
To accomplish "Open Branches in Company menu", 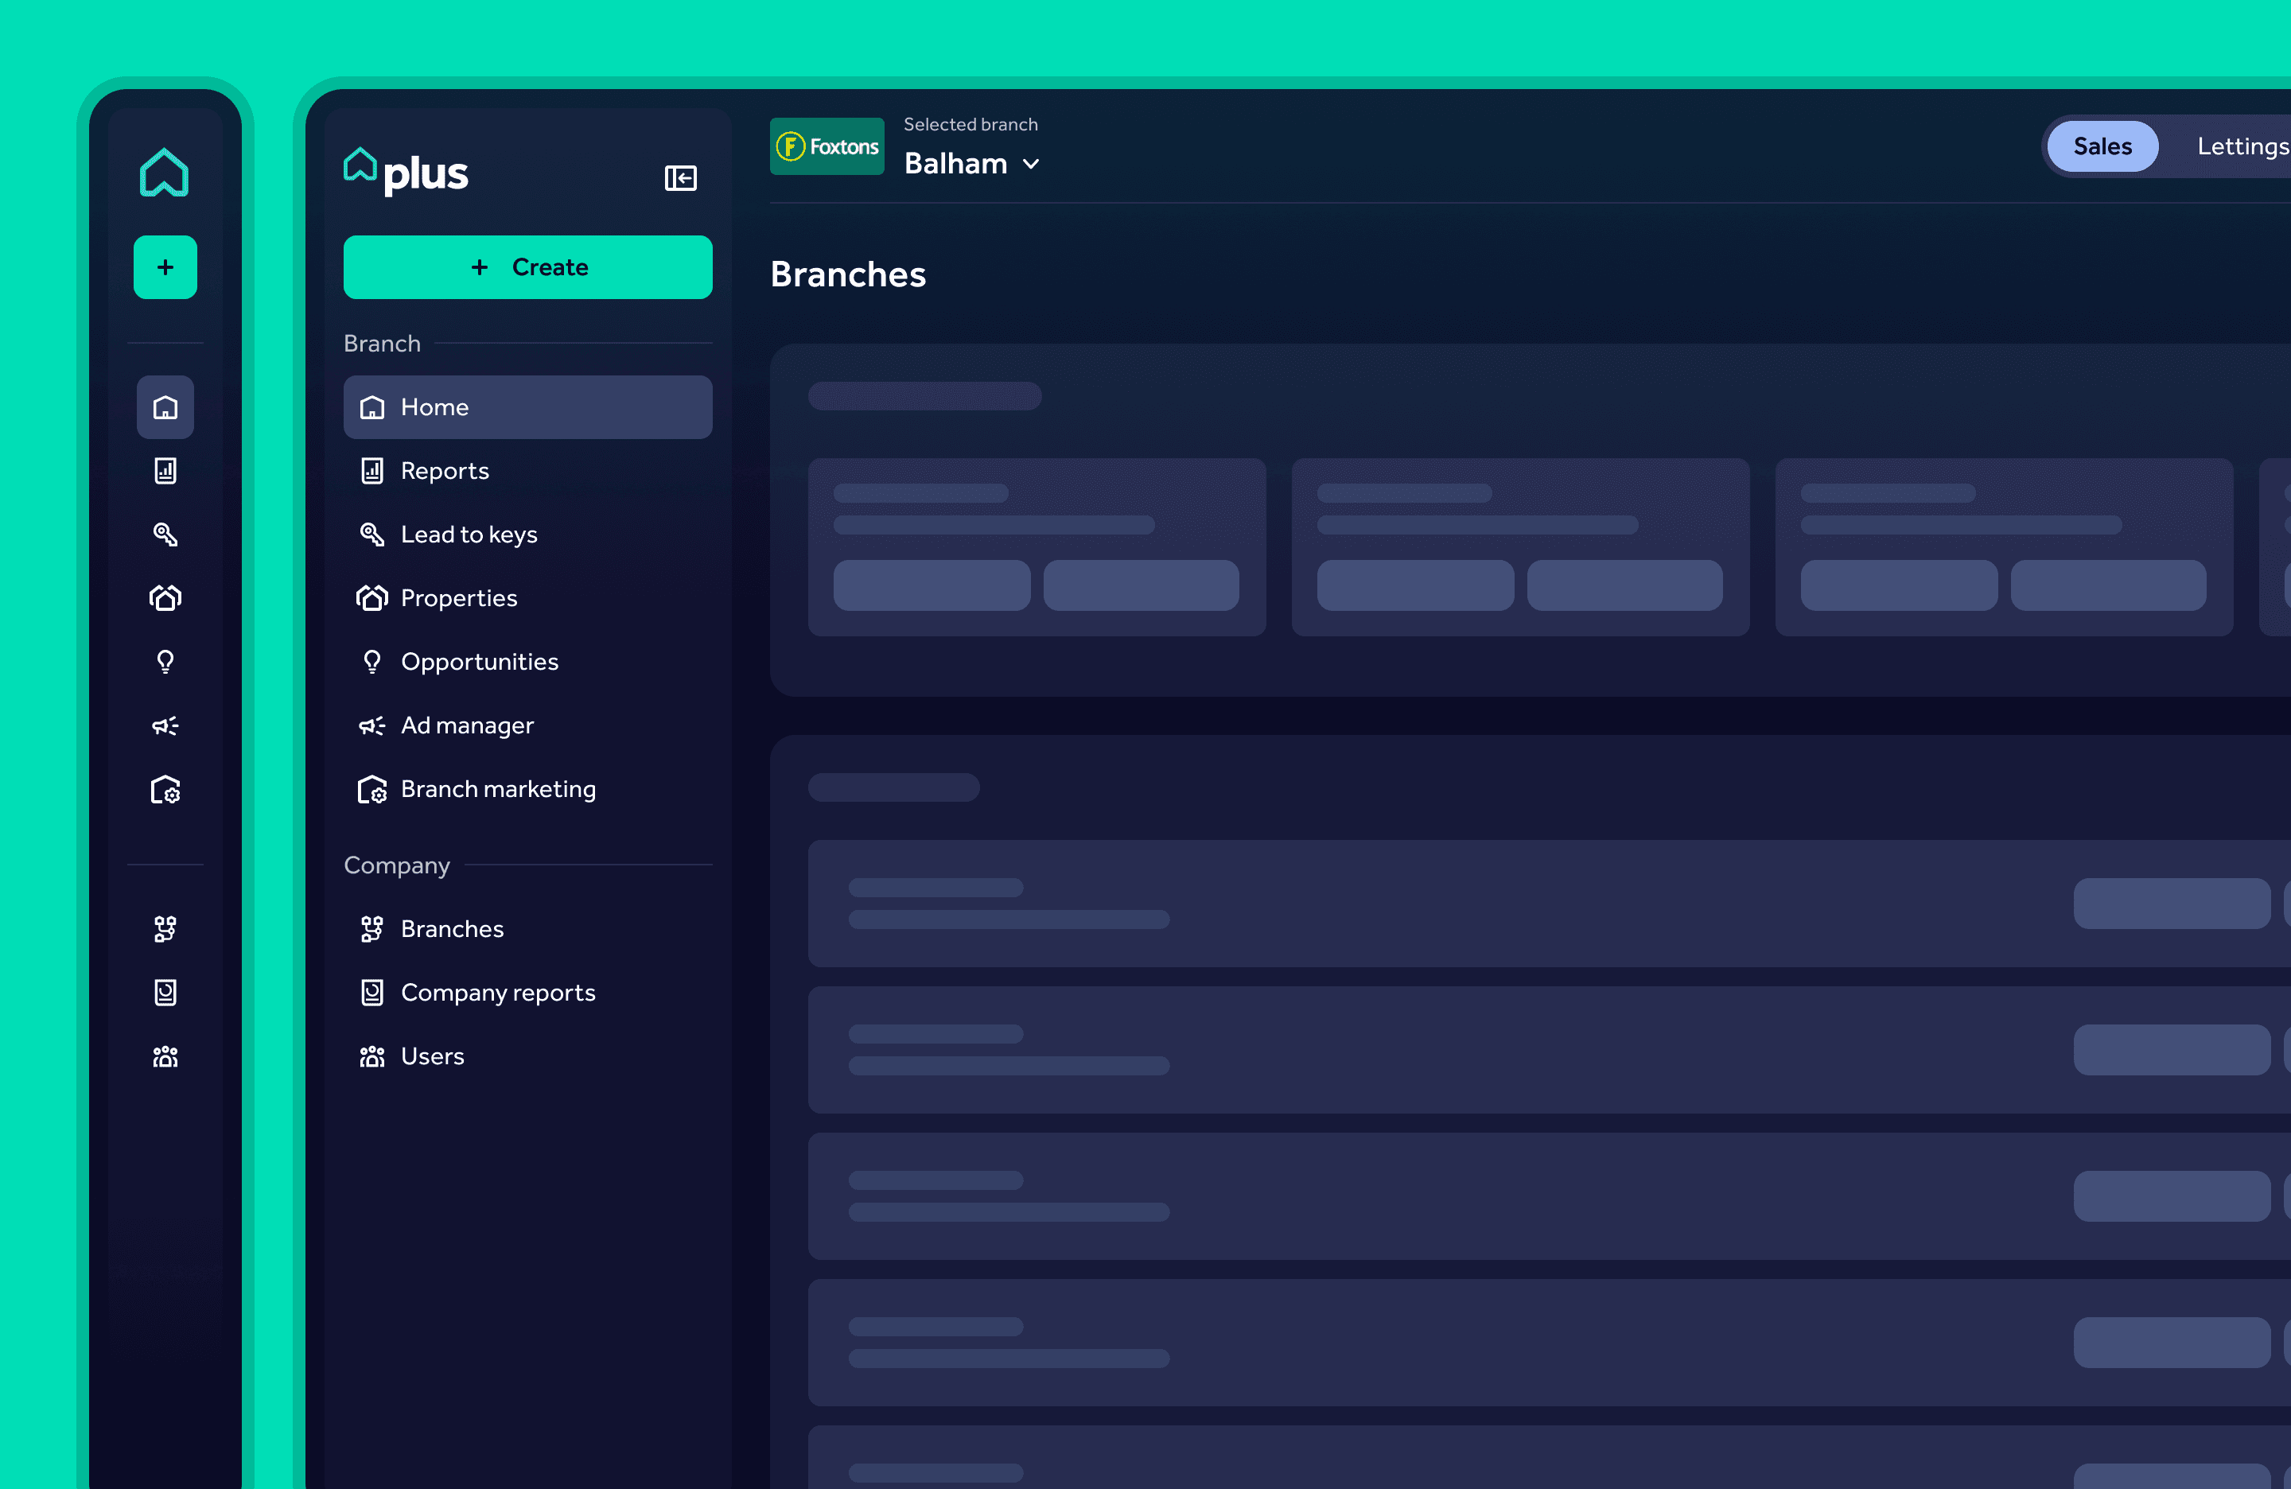I will coord(453,929).
